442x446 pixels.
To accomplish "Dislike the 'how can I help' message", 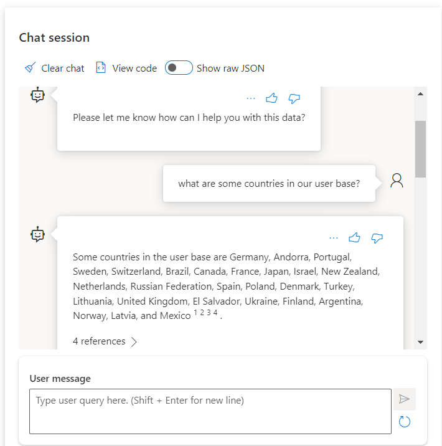I will click(294, 98).
